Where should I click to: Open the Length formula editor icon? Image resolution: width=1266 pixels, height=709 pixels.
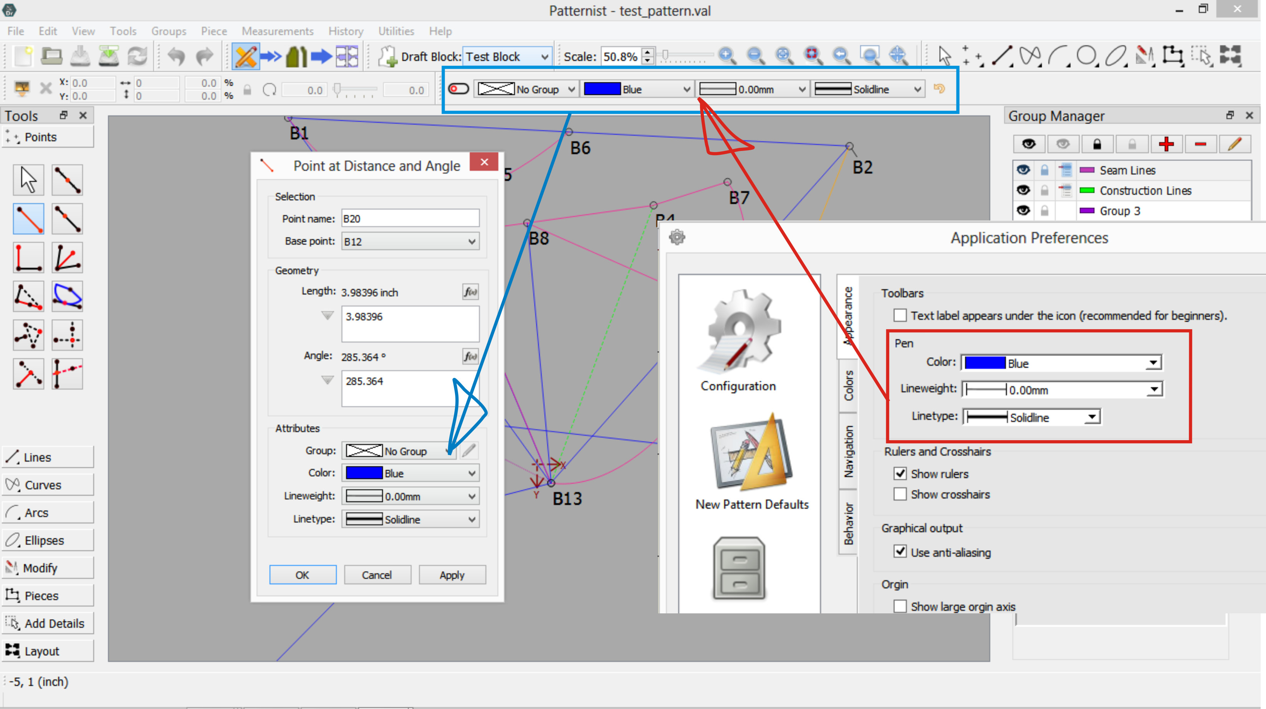pyautogui.click(x=470, y=292)
